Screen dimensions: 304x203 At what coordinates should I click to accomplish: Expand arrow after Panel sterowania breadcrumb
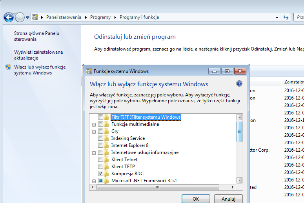coord(86,17)
